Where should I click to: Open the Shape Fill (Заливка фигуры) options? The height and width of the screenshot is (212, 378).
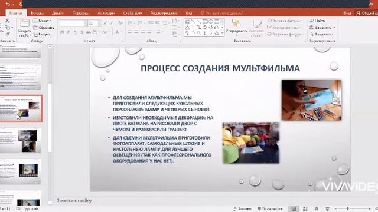point(285,21)
